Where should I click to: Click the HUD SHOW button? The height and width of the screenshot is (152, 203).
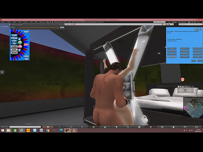[x=26, y=56]
